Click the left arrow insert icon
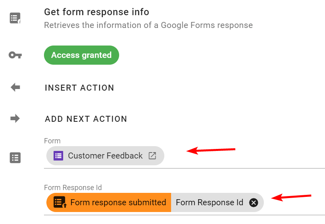The image size is (325, 224). pos(15,87)
